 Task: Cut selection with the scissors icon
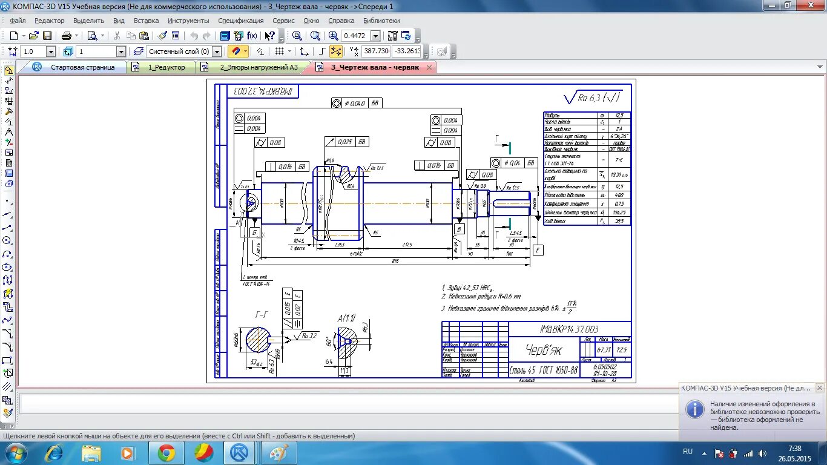[117, 36]
